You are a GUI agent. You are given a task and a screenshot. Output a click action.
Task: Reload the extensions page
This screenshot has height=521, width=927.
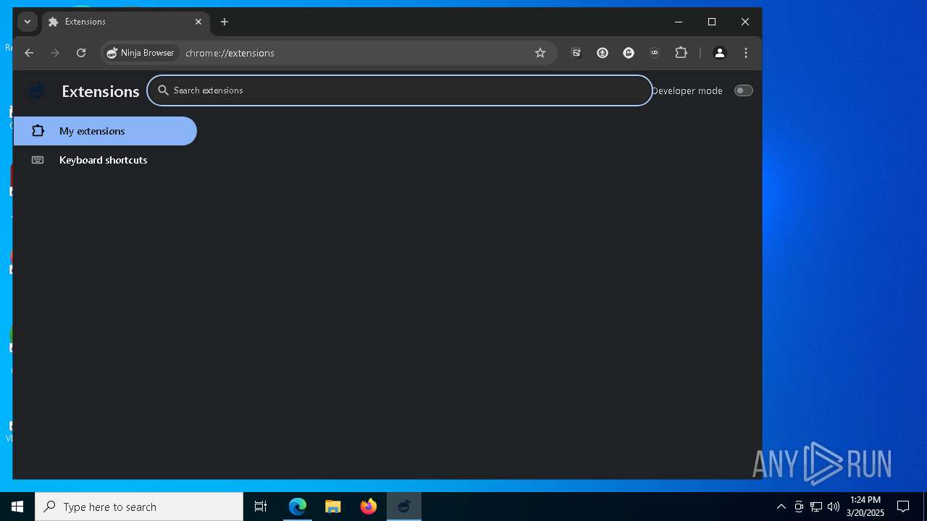coord(81,53)
